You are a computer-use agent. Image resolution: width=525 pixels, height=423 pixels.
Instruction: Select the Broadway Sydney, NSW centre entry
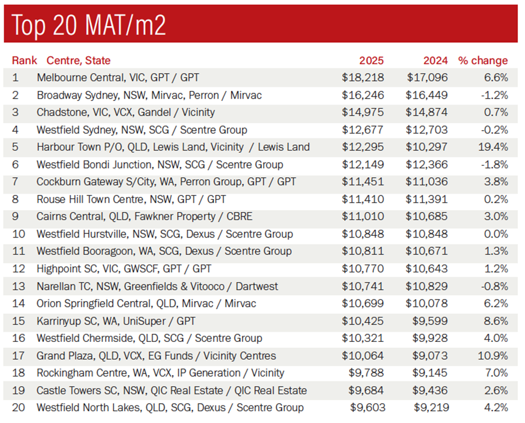click(x=149, y=95)
